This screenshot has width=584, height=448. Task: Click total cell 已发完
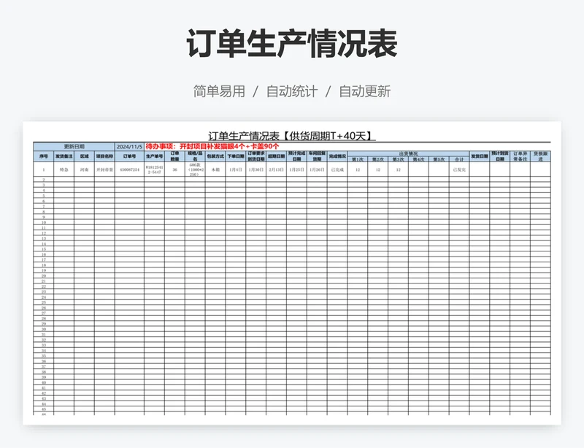[x=459, y=170]
